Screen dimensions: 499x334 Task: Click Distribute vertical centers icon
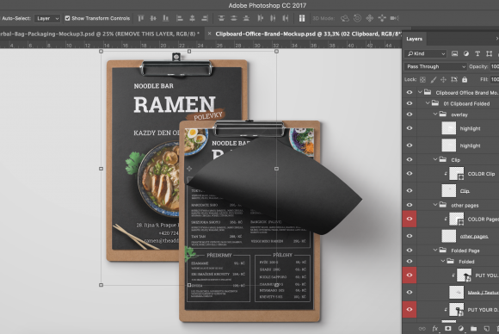tap(234, 18)
